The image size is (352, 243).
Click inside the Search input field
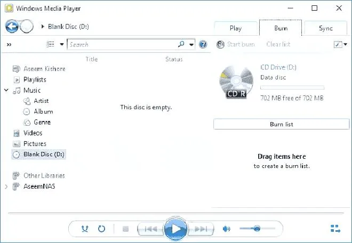pyautogui.click(x=122, y=44)
